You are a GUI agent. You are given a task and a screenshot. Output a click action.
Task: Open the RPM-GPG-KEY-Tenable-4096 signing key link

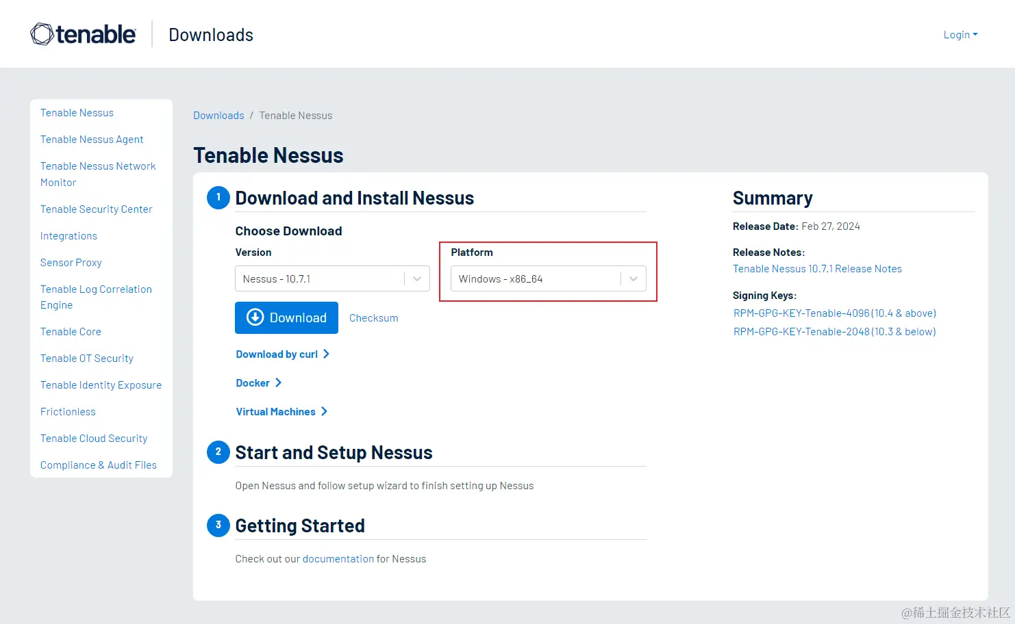click(834, 313)
